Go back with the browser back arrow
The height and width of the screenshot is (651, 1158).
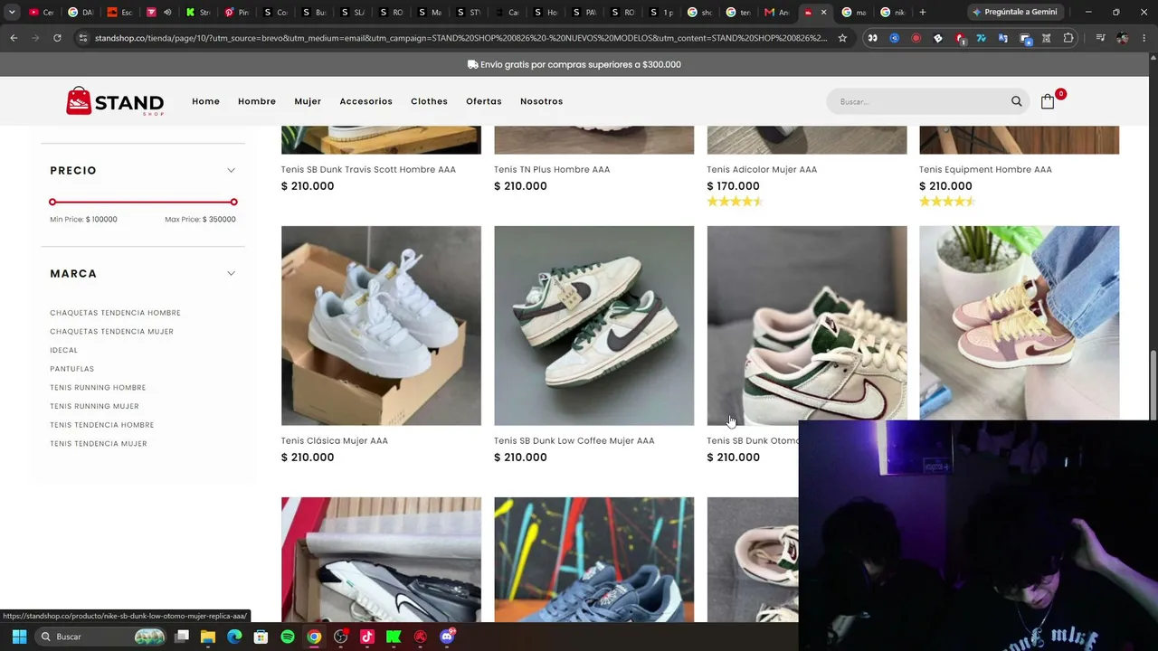click(14, 38)
